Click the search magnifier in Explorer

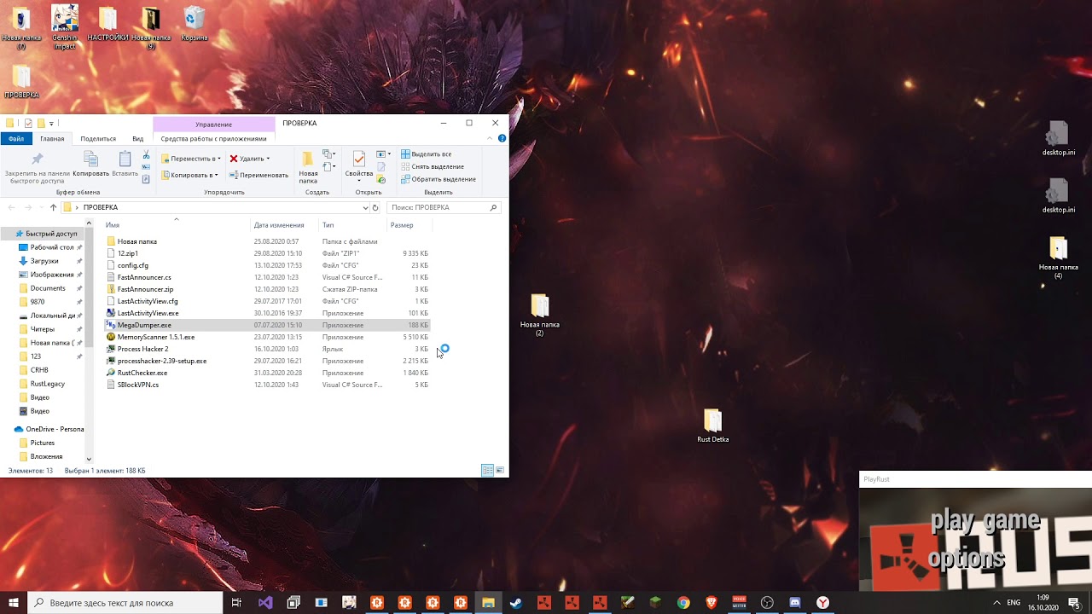(493, 207)
